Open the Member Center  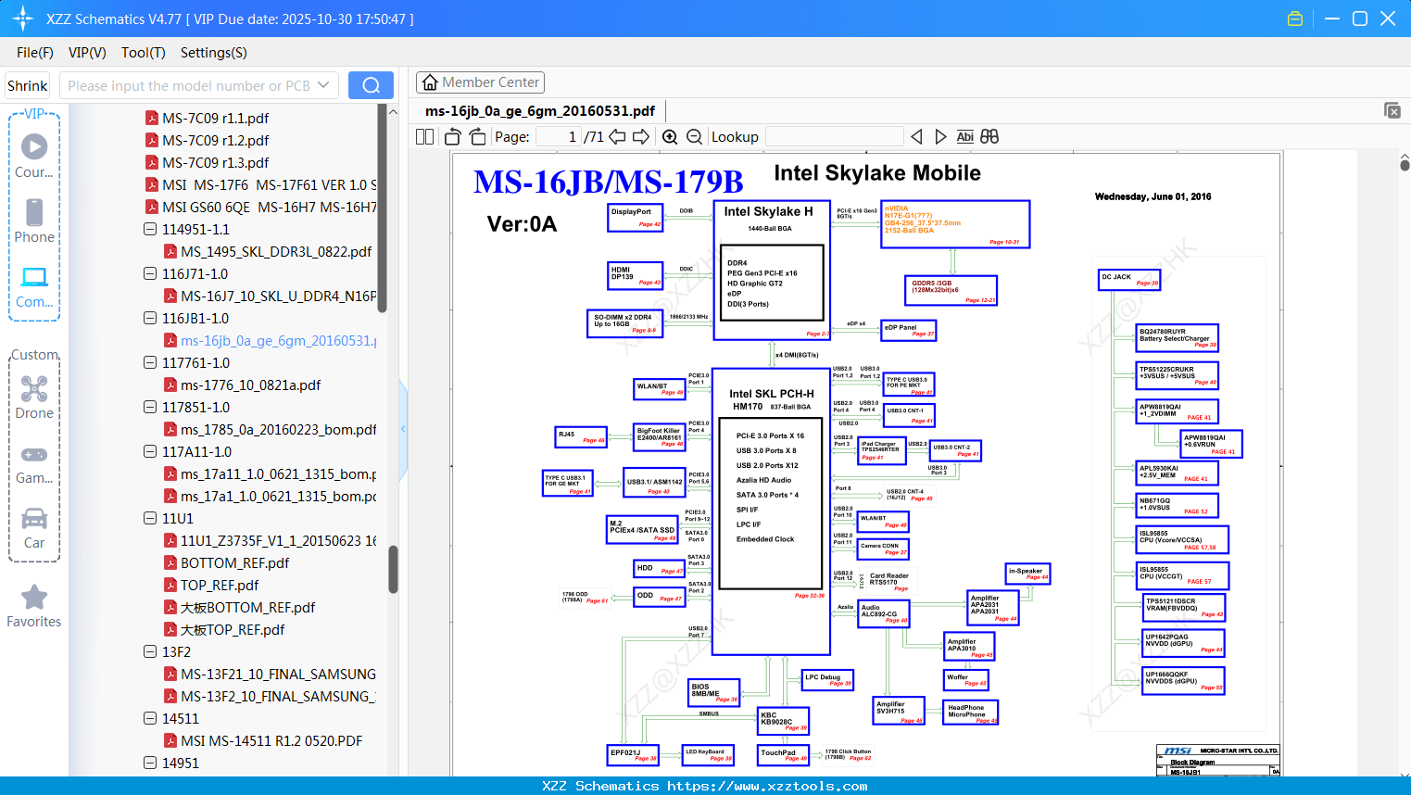480,82
